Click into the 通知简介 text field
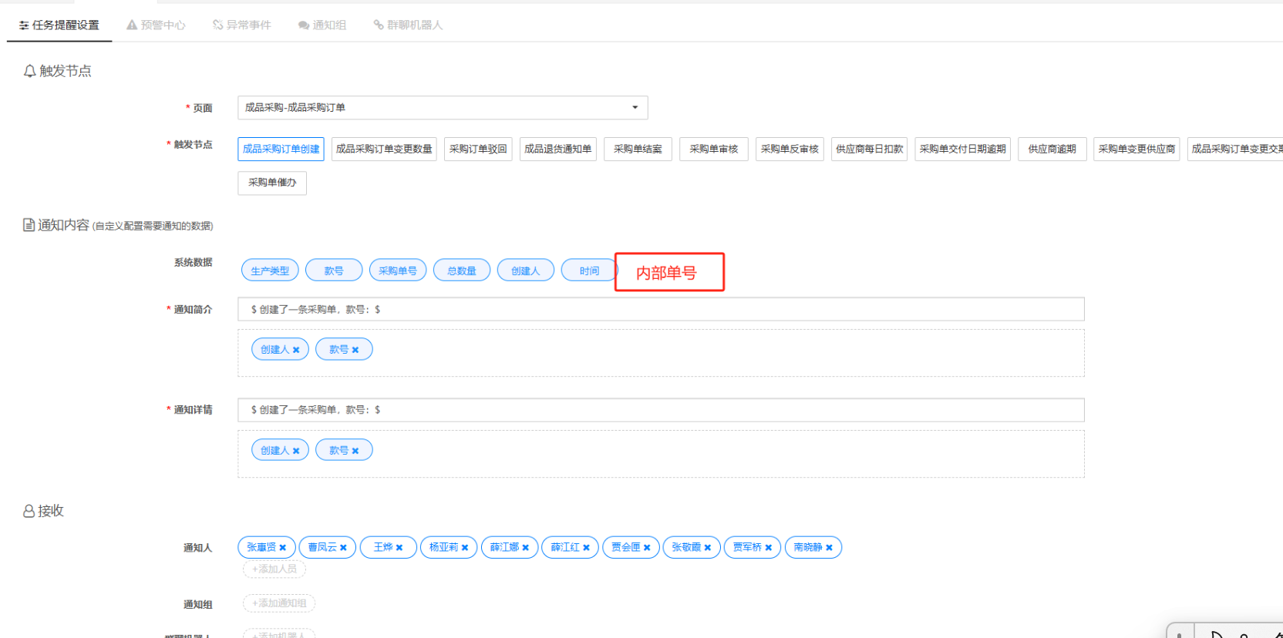The image size is (1283, 638). (660, 309)
